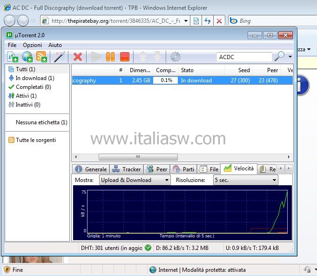Screen dimensions: 317x276
Task: Click the Add Torrent from URL globe icon
Action: click(27, 57)
